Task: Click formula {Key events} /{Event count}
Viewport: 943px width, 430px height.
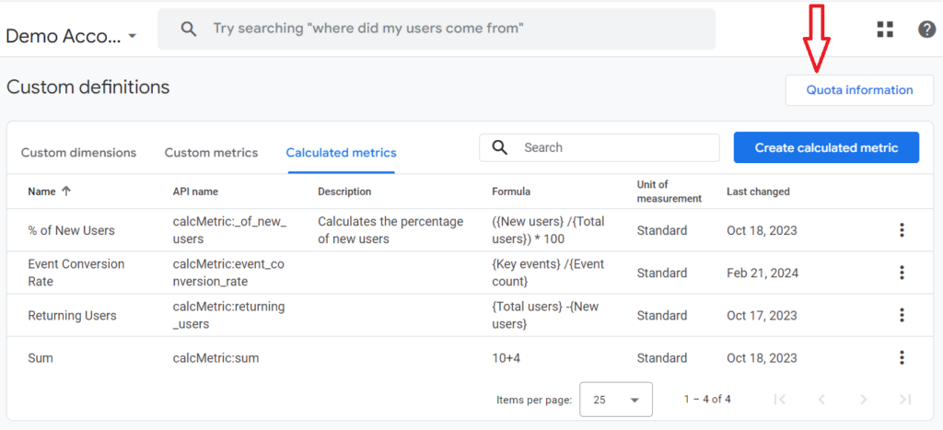Action: [x=548, y=273]
